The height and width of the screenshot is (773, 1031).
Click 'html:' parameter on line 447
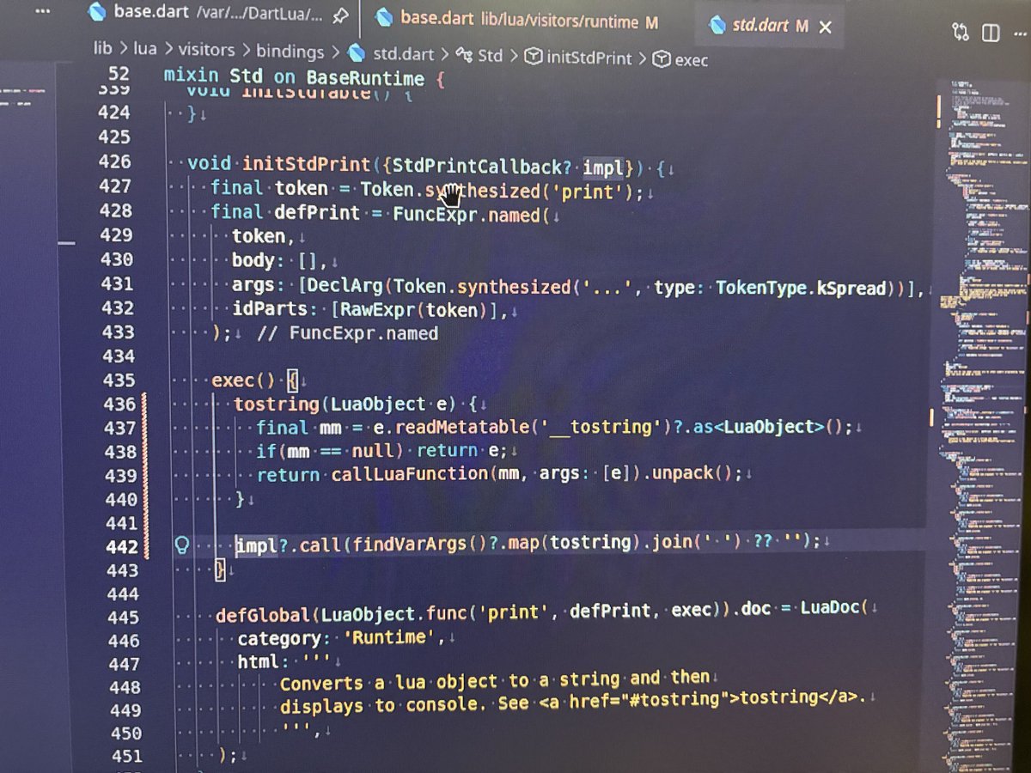265,662
